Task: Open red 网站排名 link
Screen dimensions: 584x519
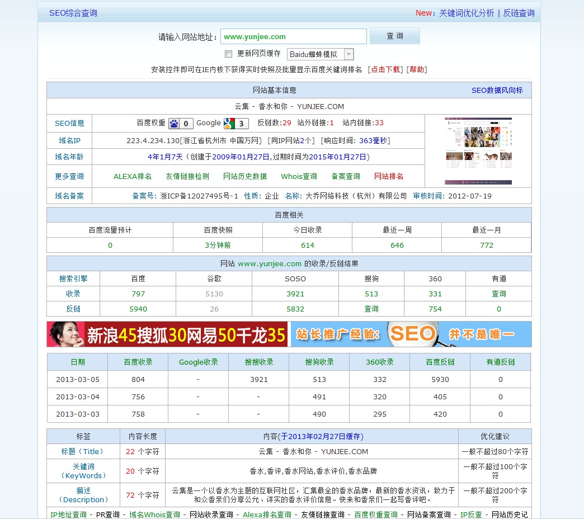Action: click(x=389, y=176)
